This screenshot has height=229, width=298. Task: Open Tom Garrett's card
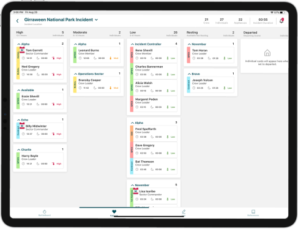(40, 54)
